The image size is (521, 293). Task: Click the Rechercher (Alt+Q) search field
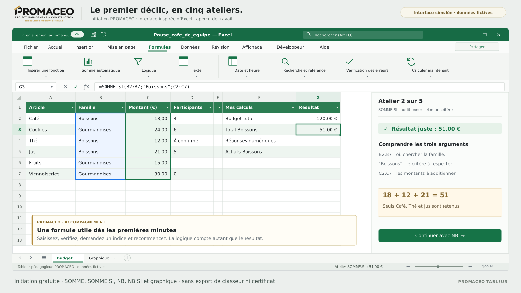(x=363, y=35)
